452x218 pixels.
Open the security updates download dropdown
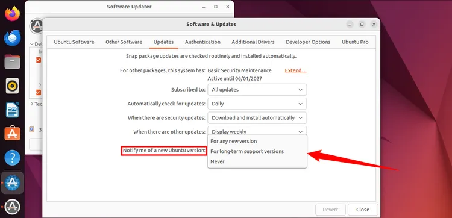(257, 118)
